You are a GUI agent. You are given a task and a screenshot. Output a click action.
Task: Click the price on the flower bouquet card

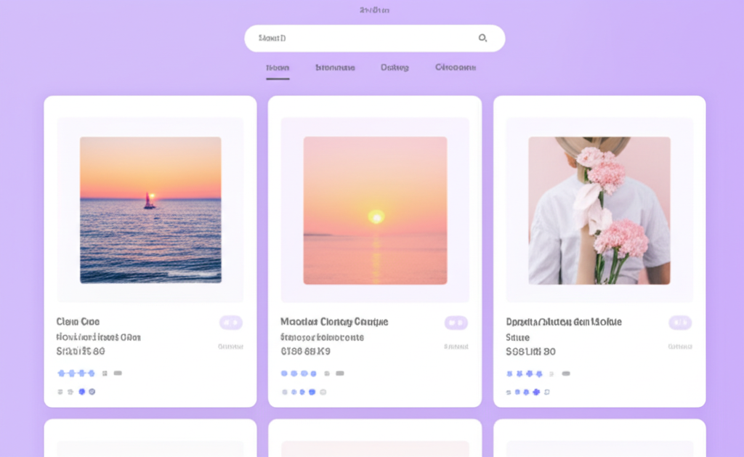[x=530, y=352]
